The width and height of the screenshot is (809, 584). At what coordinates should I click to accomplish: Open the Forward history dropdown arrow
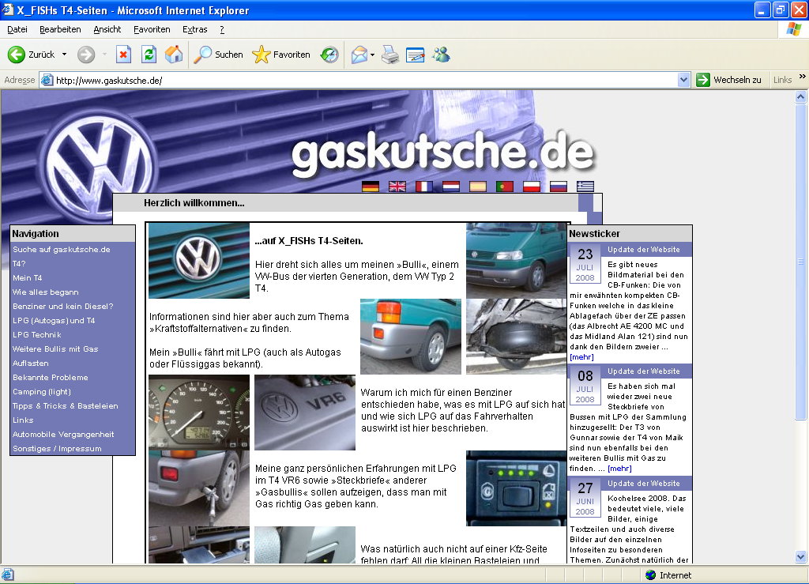pos(104,55)
